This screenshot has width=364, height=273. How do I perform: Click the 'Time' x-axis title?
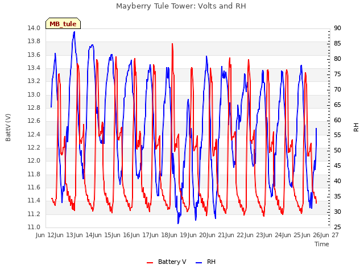322,244
